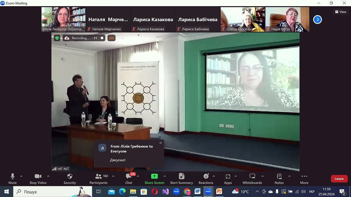The image size is (351, 197).
Task: Open the Reactions menu
Action: 206,179
